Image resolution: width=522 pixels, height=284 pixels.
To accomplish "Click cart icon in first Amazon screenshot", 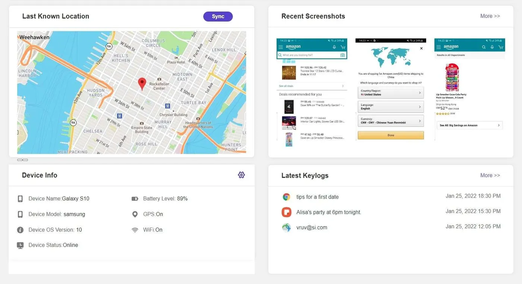I will (343, 47).
